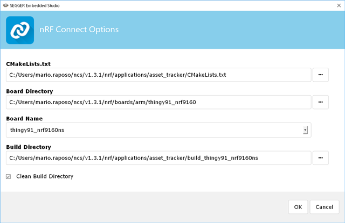Open the Board Directory browse button
This screenshot has width=345, height=223.
(320, 102)
